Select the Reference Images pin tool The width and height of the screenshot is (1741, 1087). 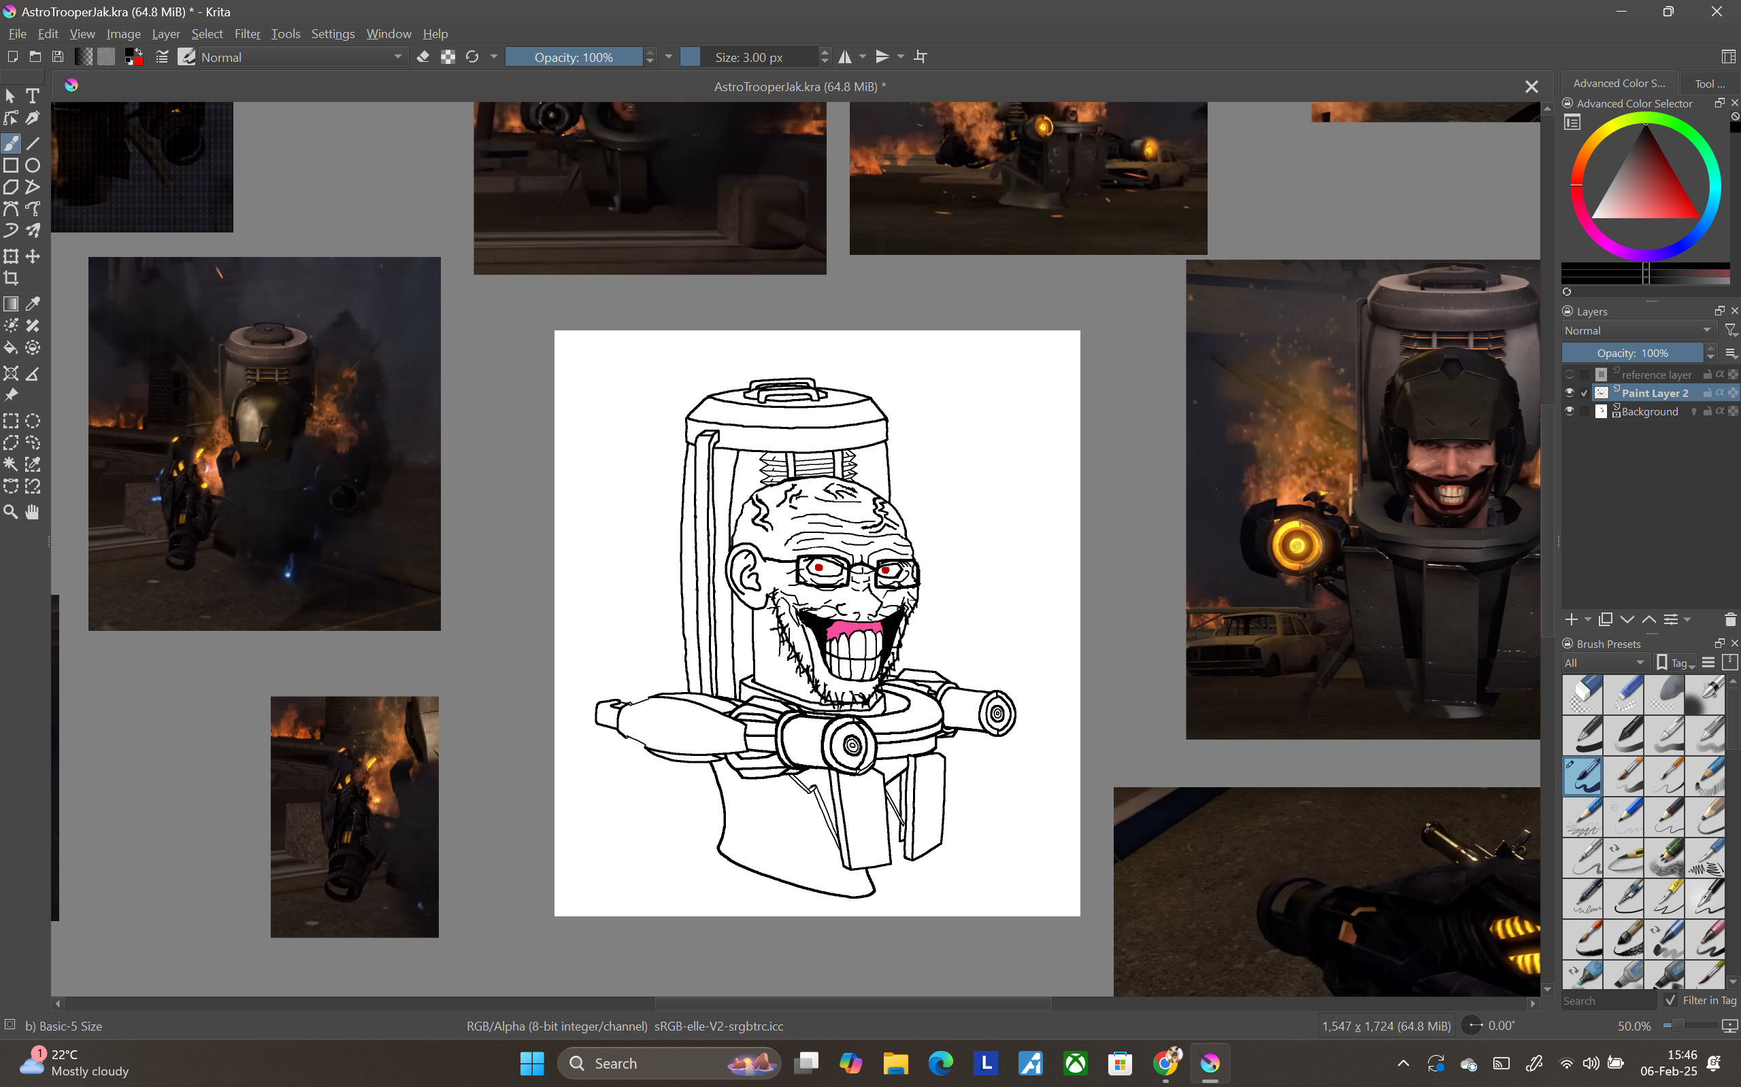click(11, 396)
